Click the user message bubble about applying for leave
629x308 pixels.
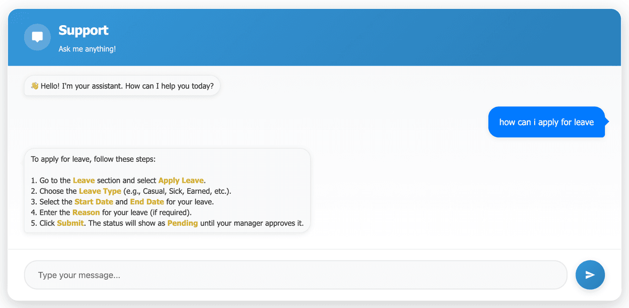click(x=547, y=122)
